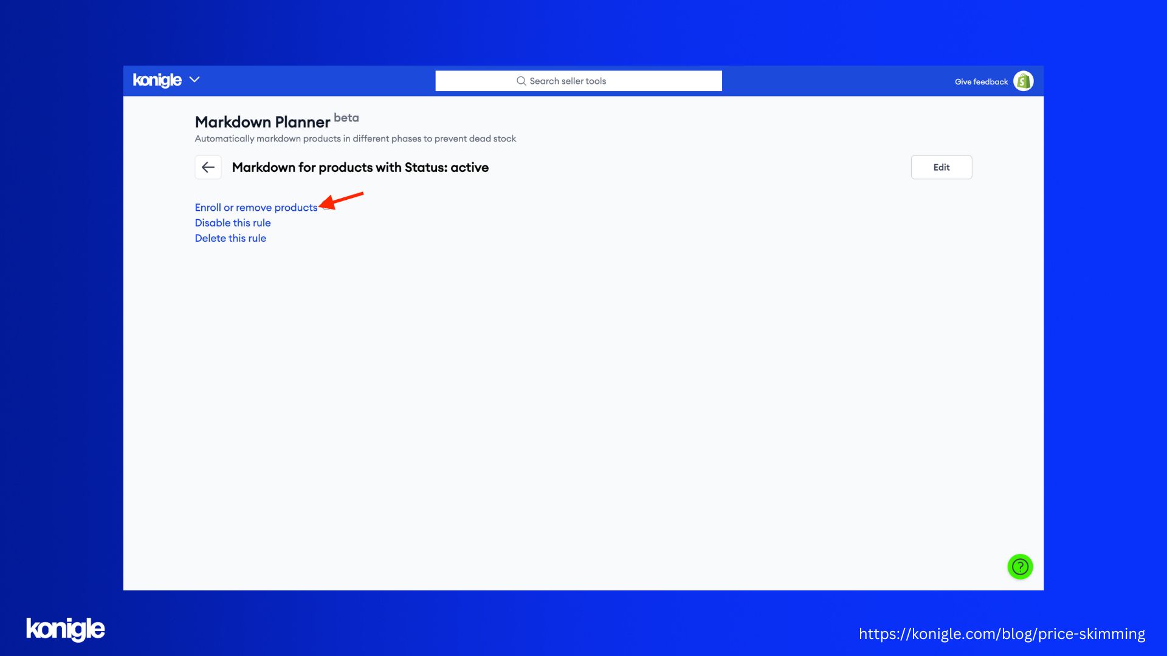Focus the Search seller tools field

579,81
